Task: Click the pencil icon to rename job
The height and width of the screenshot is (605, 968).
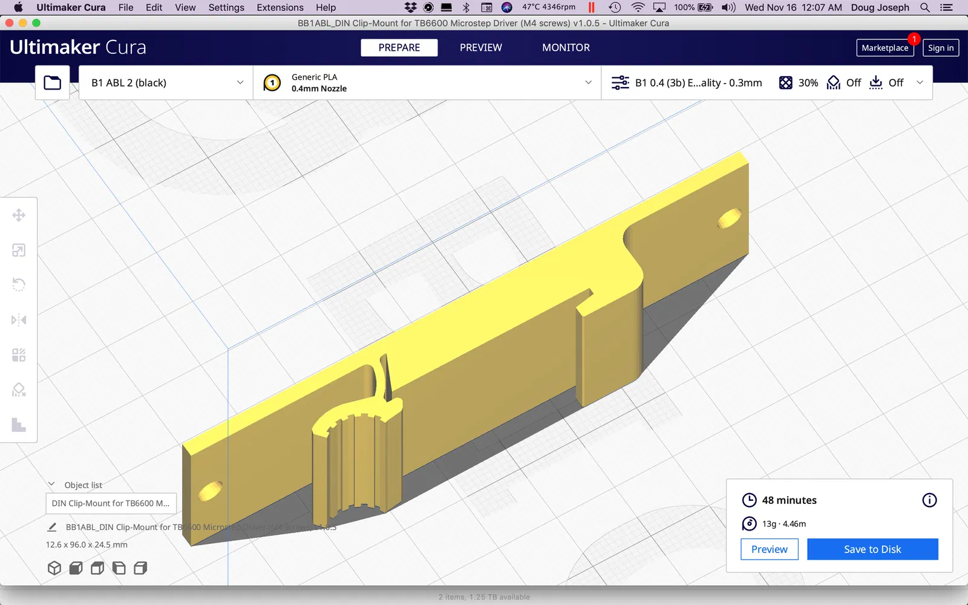Action: (52, 527)
